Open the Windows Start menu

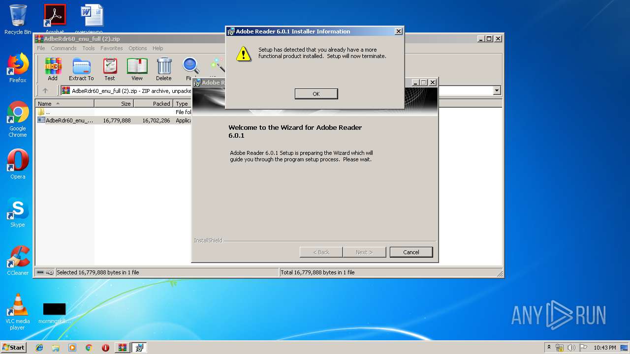coord(13,347)
